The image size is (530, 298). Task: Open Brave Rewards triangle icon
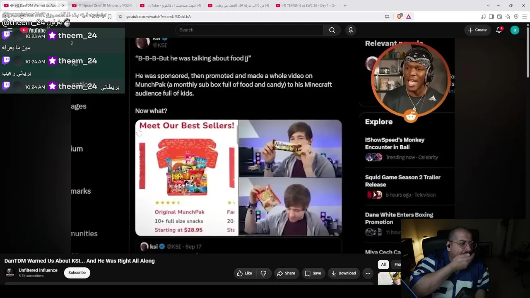tap(408, 17)
